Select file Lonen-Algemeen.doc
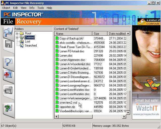 coord(72,60)
